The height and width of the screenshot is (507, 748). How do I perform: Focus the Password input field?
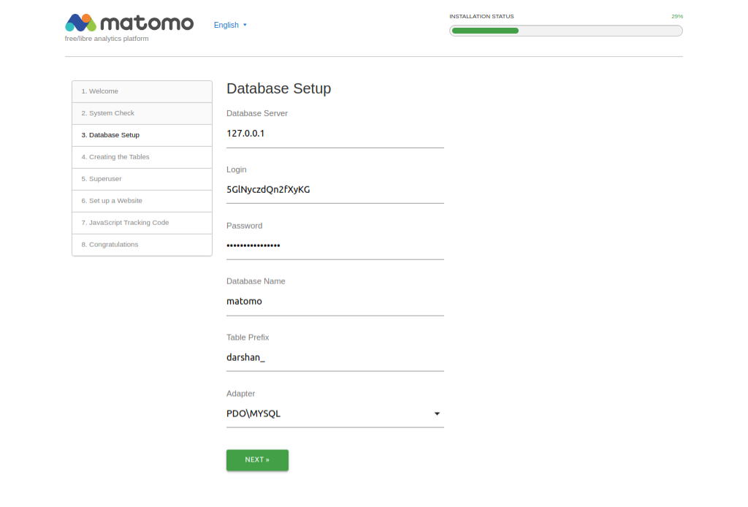335,246
